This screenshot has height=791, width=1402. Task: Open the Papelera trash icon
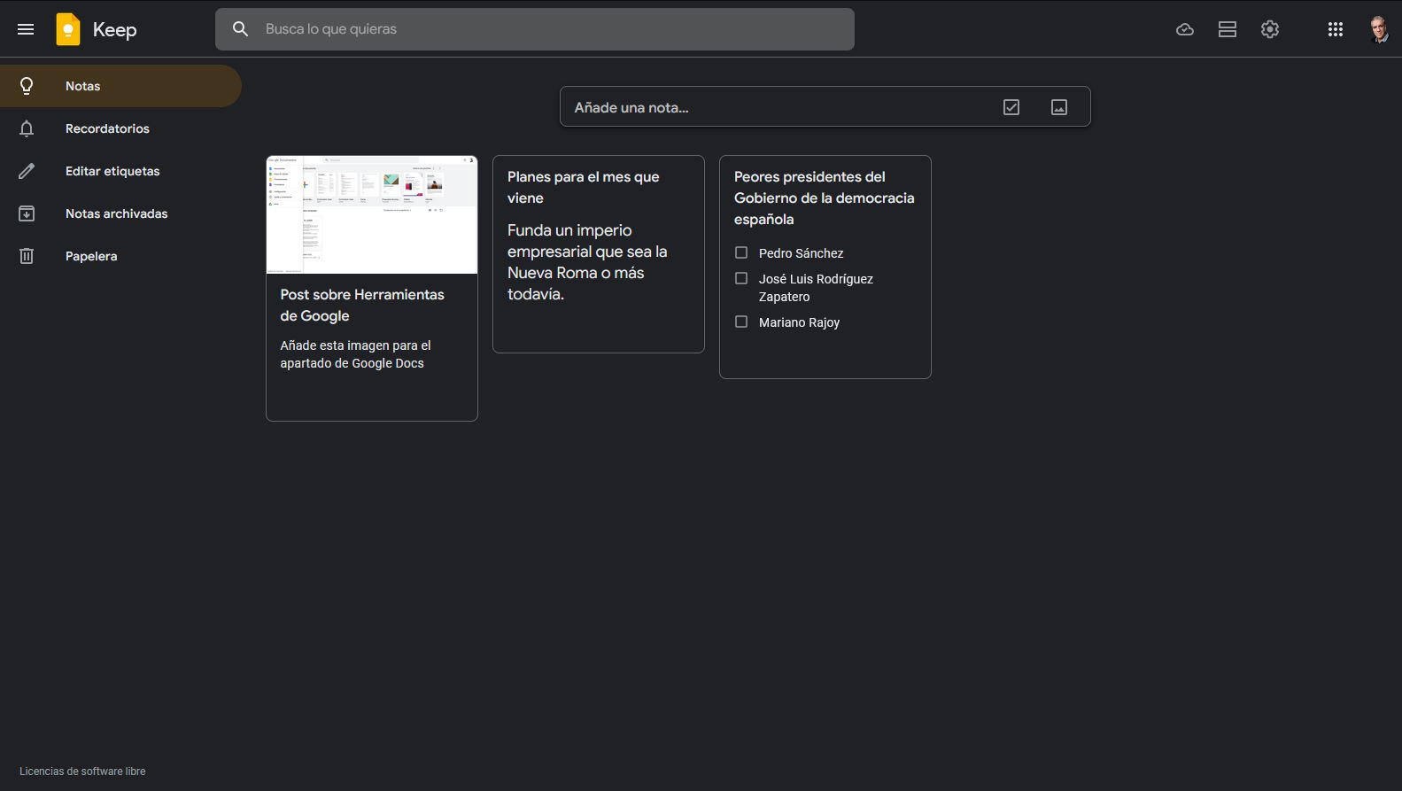tap(27, 256)
